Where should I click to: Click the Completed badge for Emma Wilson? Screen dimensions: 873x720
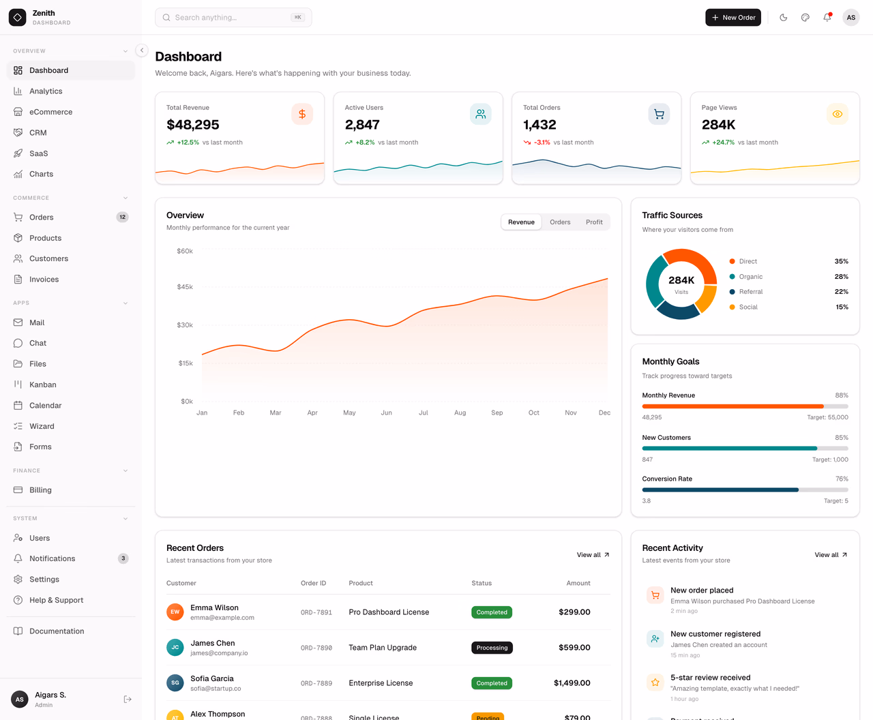click(492, 612)
